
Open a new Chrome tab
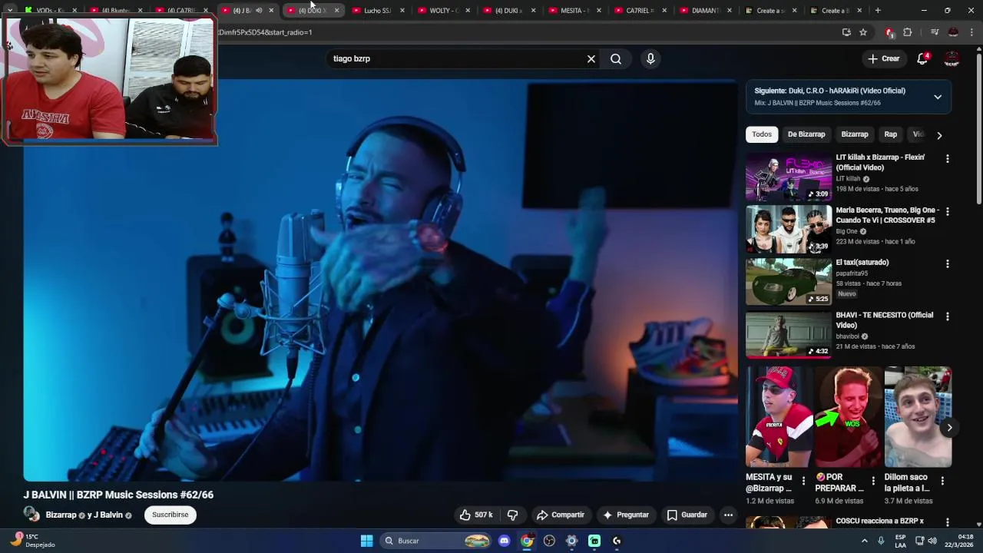point(878,11)
